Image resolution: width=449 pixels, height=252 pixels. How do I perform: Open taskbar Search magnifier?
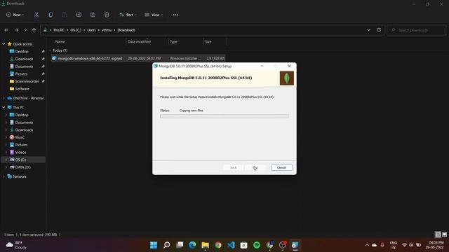pos(167,245)
